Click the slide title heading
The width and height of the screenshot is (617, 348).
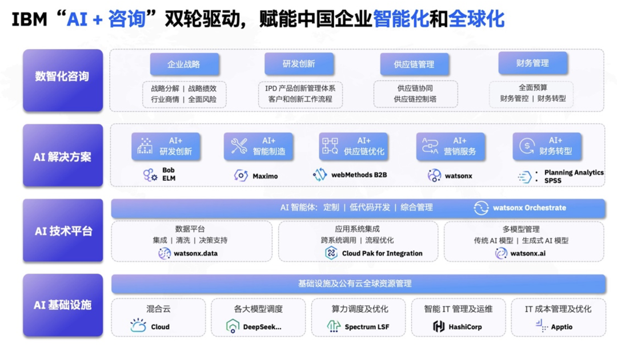(x=258, y=19)
